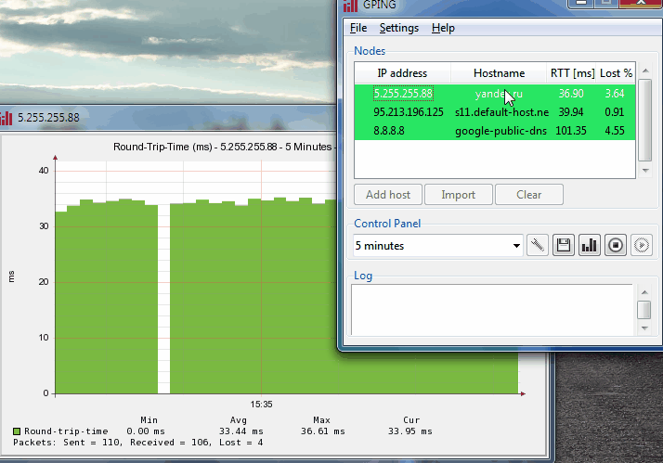The image size is (663, 463).
Task: Click the 39.94 RTT value
Action: (571, 112)
